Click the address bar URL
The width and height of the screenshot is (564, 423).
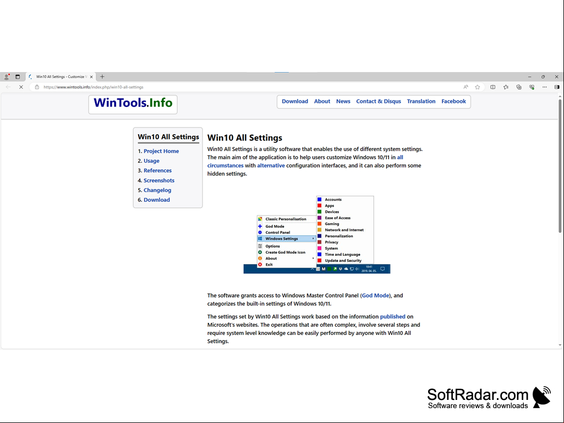[x=94, y=87]
